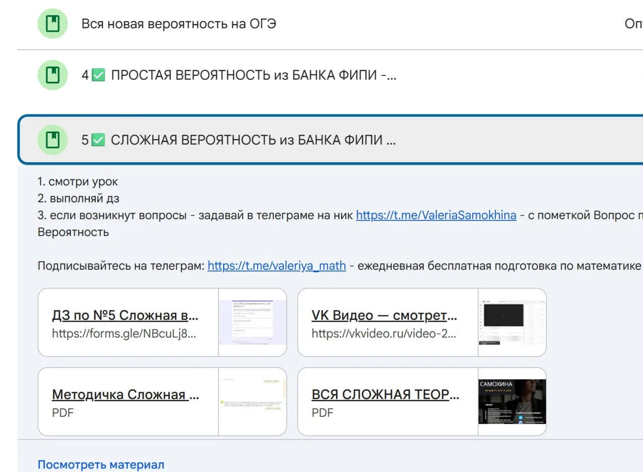643x472 pixels.
Task: Open the t.me/ValeriaSamokhina telegram link
Action: point(436,215)
